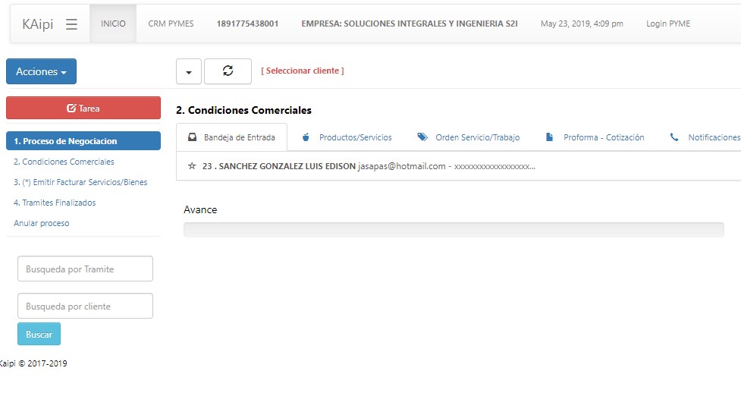
Task: Star the SANCHEZ GONZALEZ LUIS EDISON entry
Action: (x=192, y=166)
